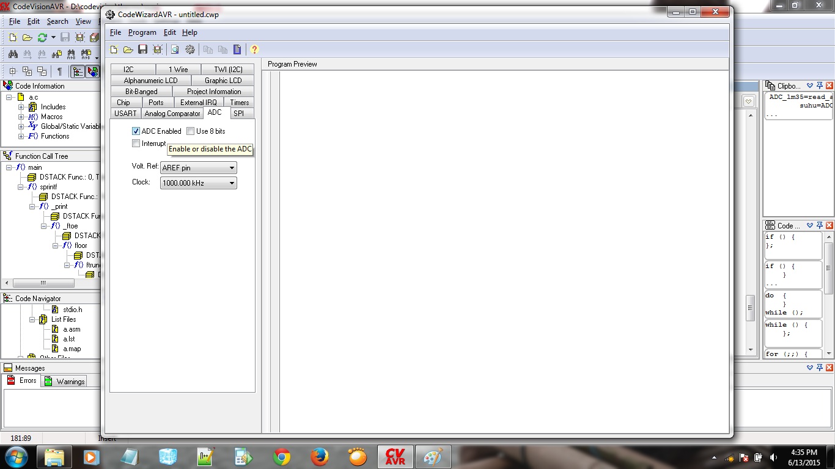
Task: Open the Clipboard panel options chevron
Action: [810, 86]
